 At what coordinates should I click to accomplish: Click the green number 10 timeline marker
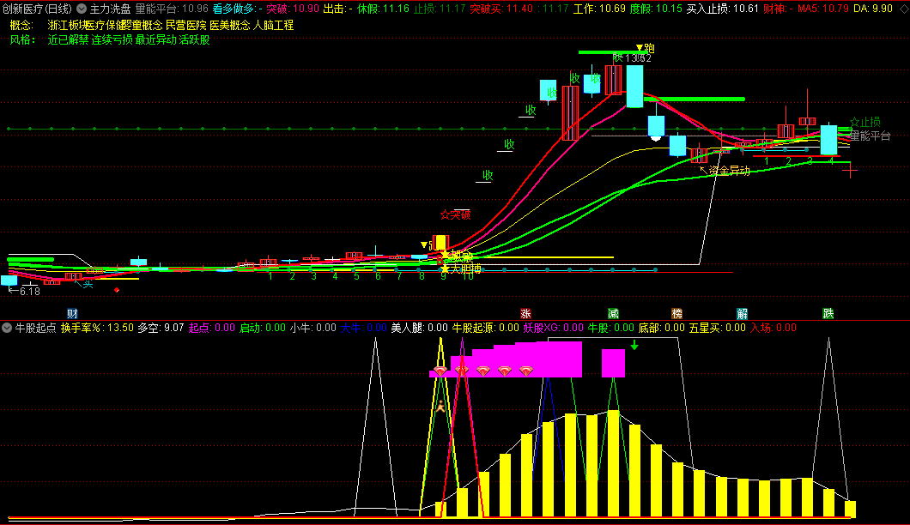(468, 276)
